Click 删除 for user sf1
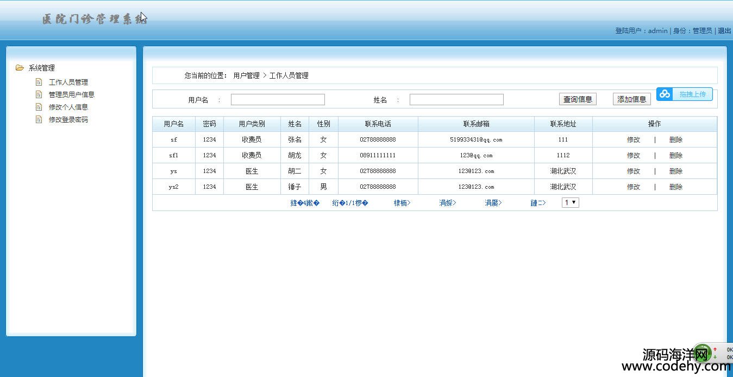 click(x=676, y=155)
